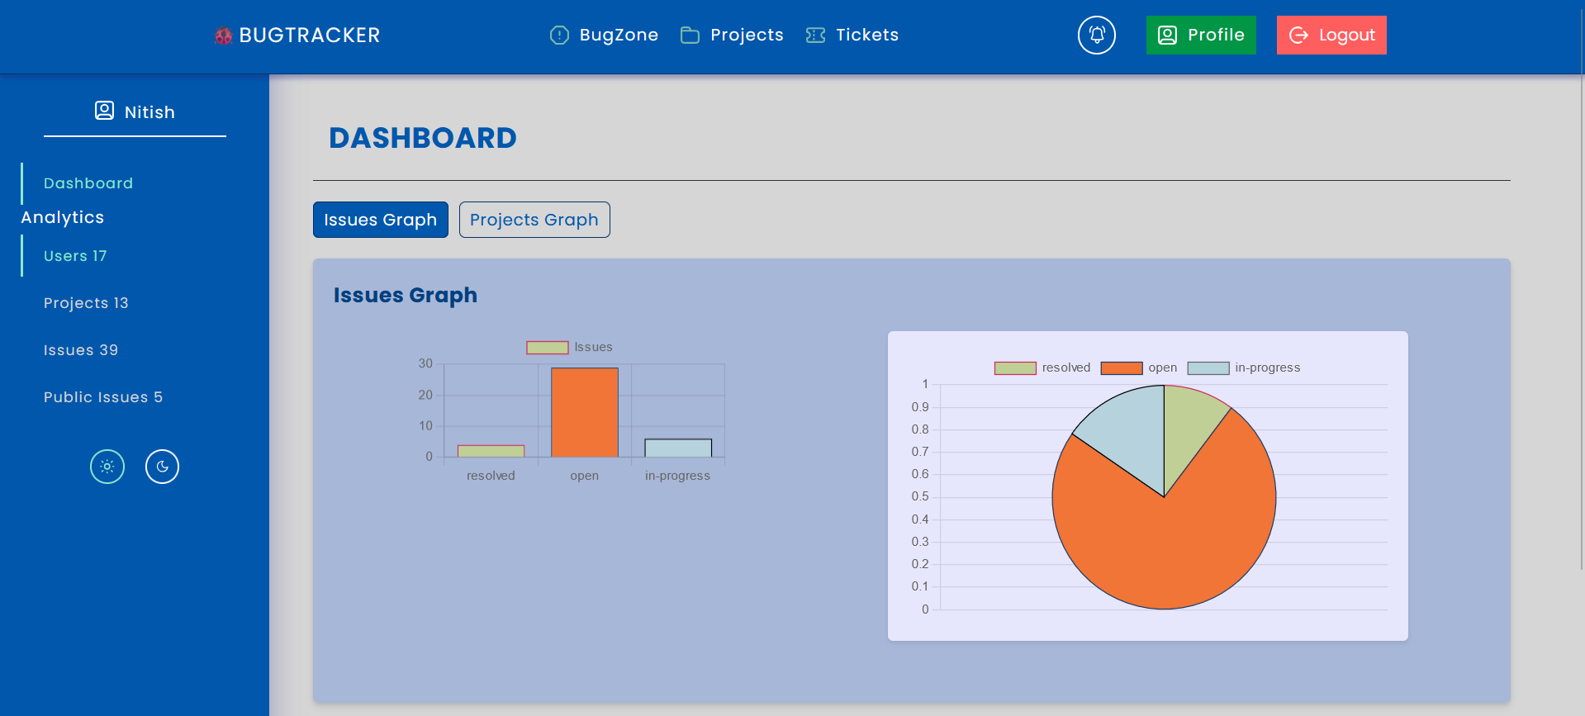This screenshot has height=716, width=1585.
Task: Open Dashboard in the sidebar
Action: click(x=88, y=183)
